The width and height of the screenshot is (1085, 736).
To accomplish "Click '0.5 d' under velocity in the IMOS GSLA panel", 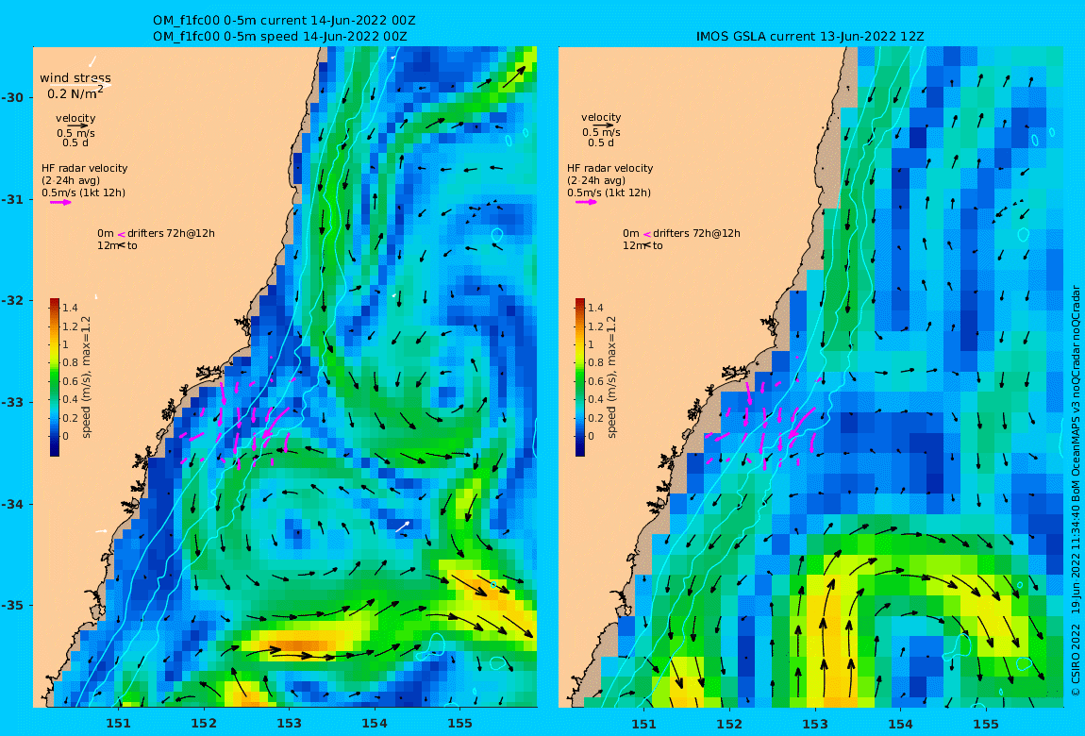I will pyautogui.click(x=601, y=142).
